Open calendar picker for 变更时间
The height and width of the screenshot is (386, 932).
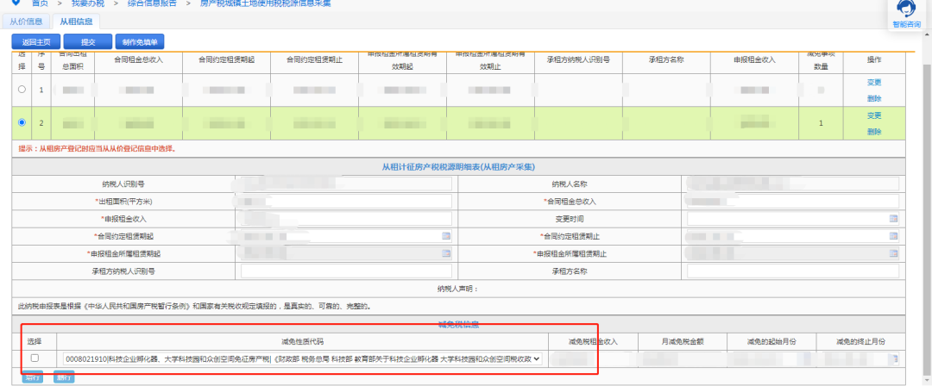(x=893, y=219)
